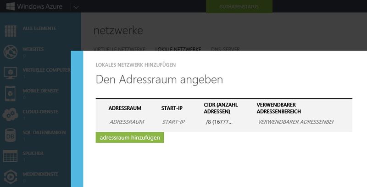Select the Mobile Dienste sidebar label
Viewport: 367px width, 187px height.
(x=40, y=91)
